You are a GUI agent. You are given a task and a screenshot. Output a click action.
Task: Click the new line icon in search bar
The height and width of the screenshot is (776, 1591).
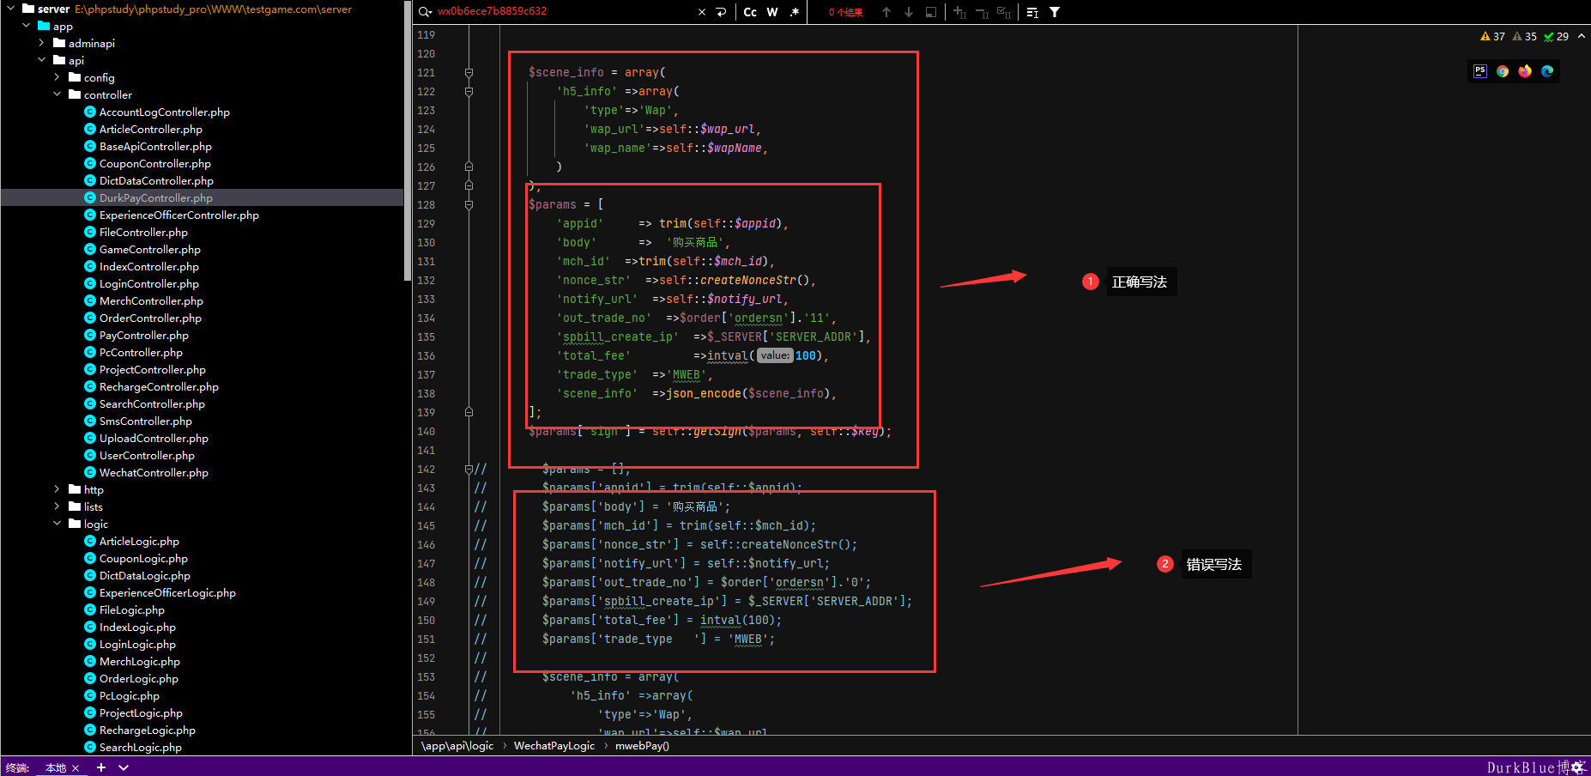pyautogui.click(x=721, y=12)
